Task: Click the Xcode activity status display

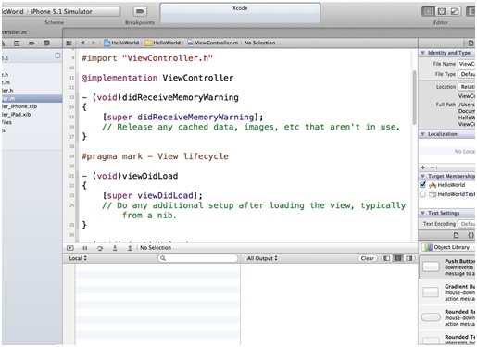Action: point(240,13)
